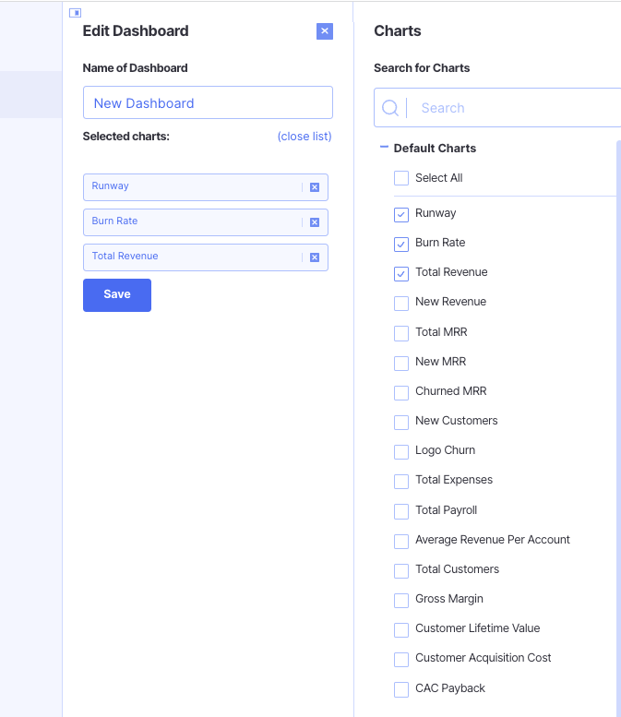Edit the dashboard name field
The width and height of the screenshot is (621, 717).
pyautogui.click(x=208, y=103)
